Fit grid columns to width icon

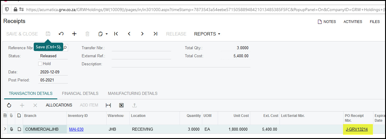click(x=108, y=105)
